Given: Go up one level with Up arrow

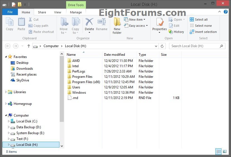Looking at the screenshot, I should [28, 46].
